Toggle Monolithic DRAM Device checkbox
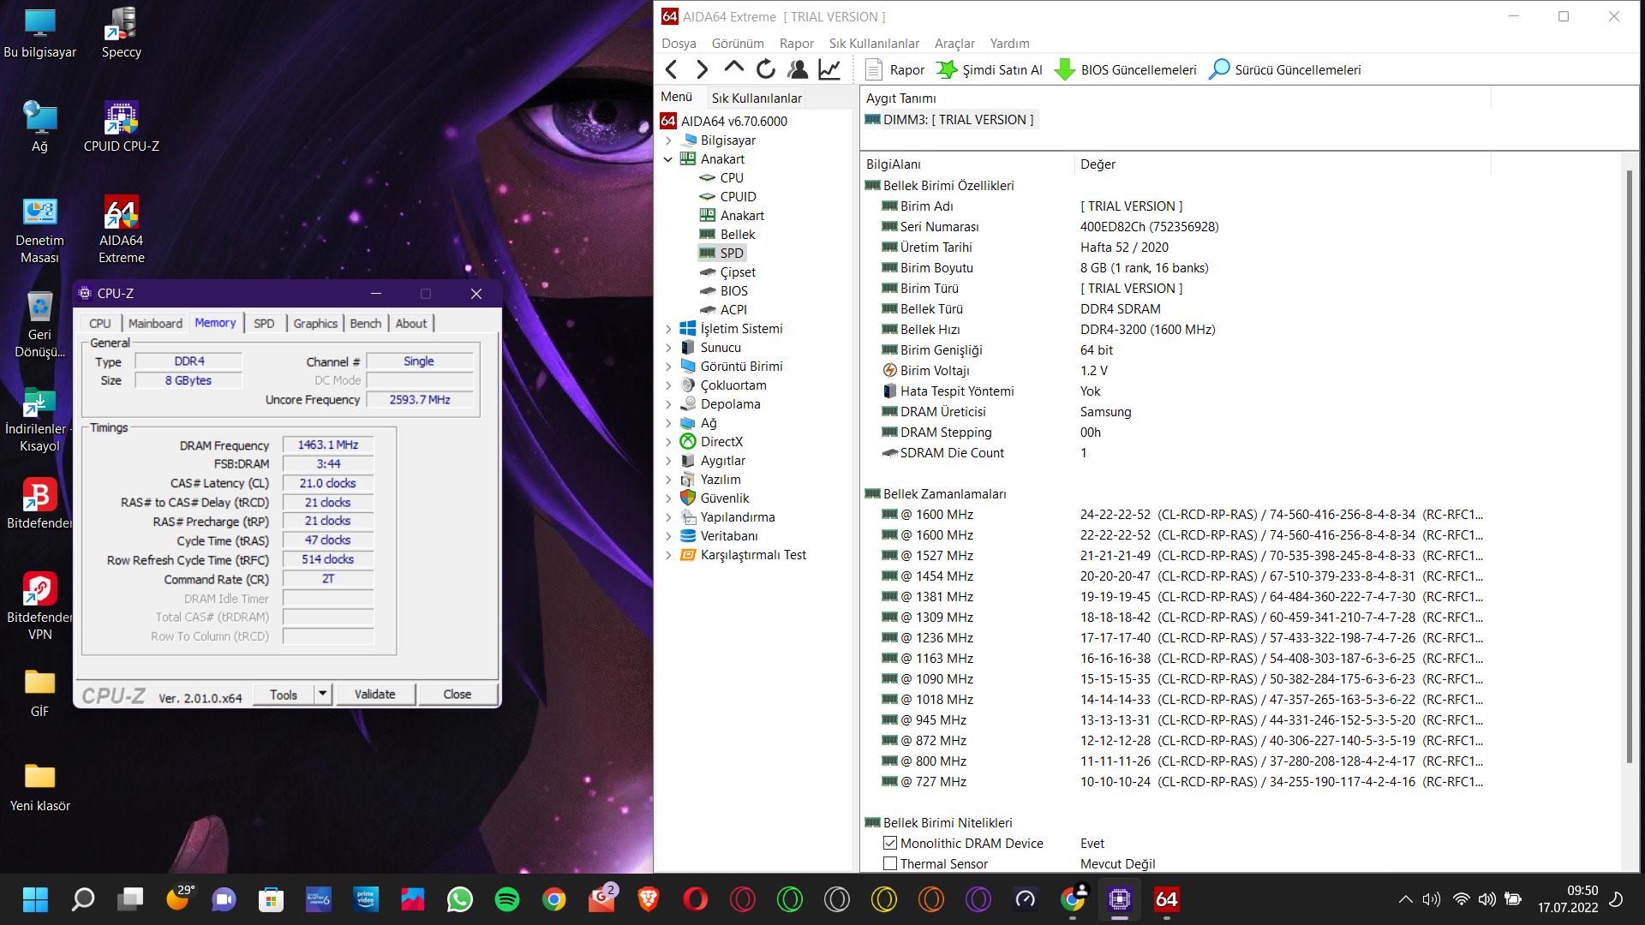 tap(890, 844)
